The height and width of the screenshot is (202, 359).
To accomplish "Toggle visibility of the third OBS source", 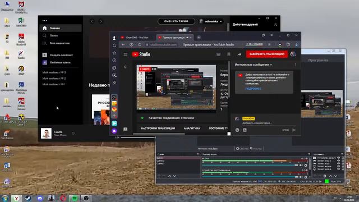I will pos(339,163).
